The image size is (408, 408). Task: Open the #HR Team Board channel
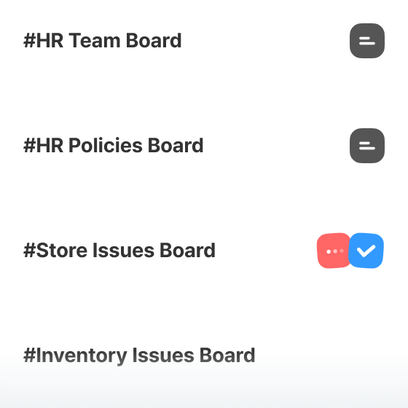tap(102, 41)
